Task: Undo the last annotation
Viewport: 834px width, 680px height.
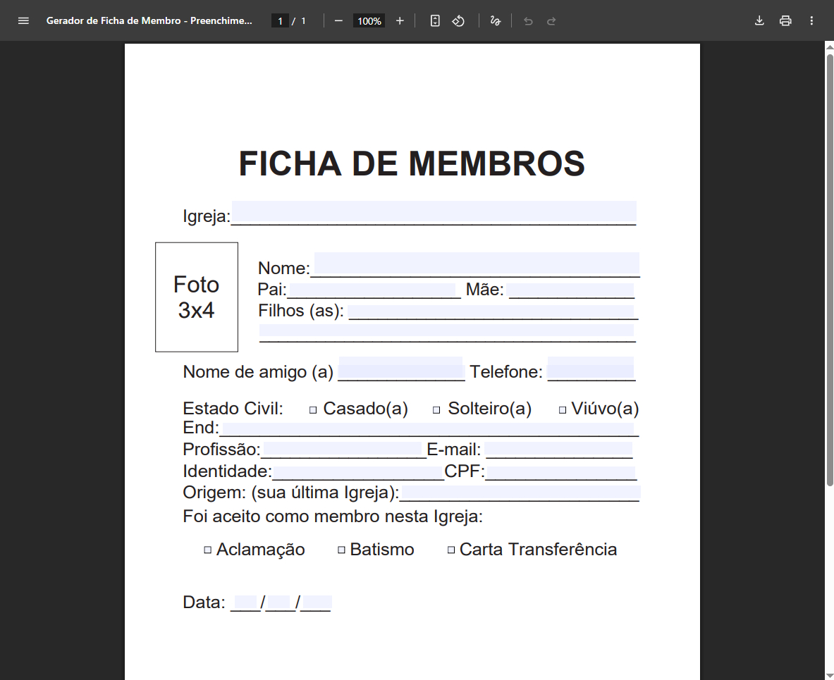Action: click(528, 20)
